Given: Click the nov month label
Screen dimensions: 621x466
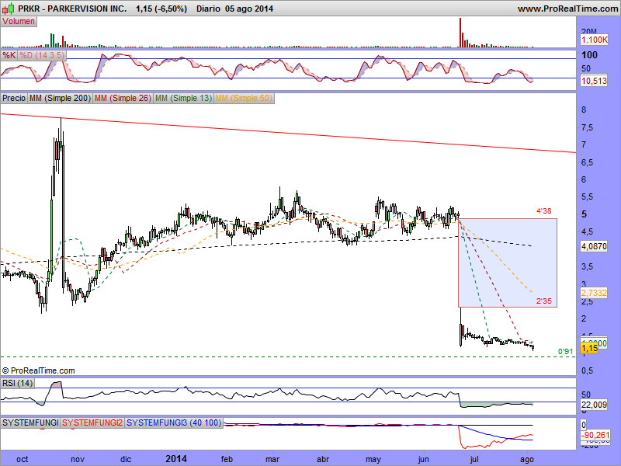Looking at the screenshot, I should [x=77, y=459].
